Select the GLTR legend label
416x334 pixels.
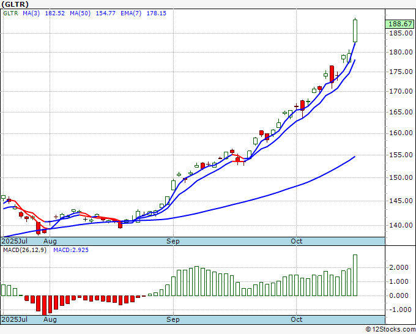10,13
